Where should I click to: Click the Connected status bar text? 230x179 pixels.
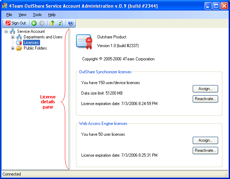pyautogui.click(x=11, y=174)
